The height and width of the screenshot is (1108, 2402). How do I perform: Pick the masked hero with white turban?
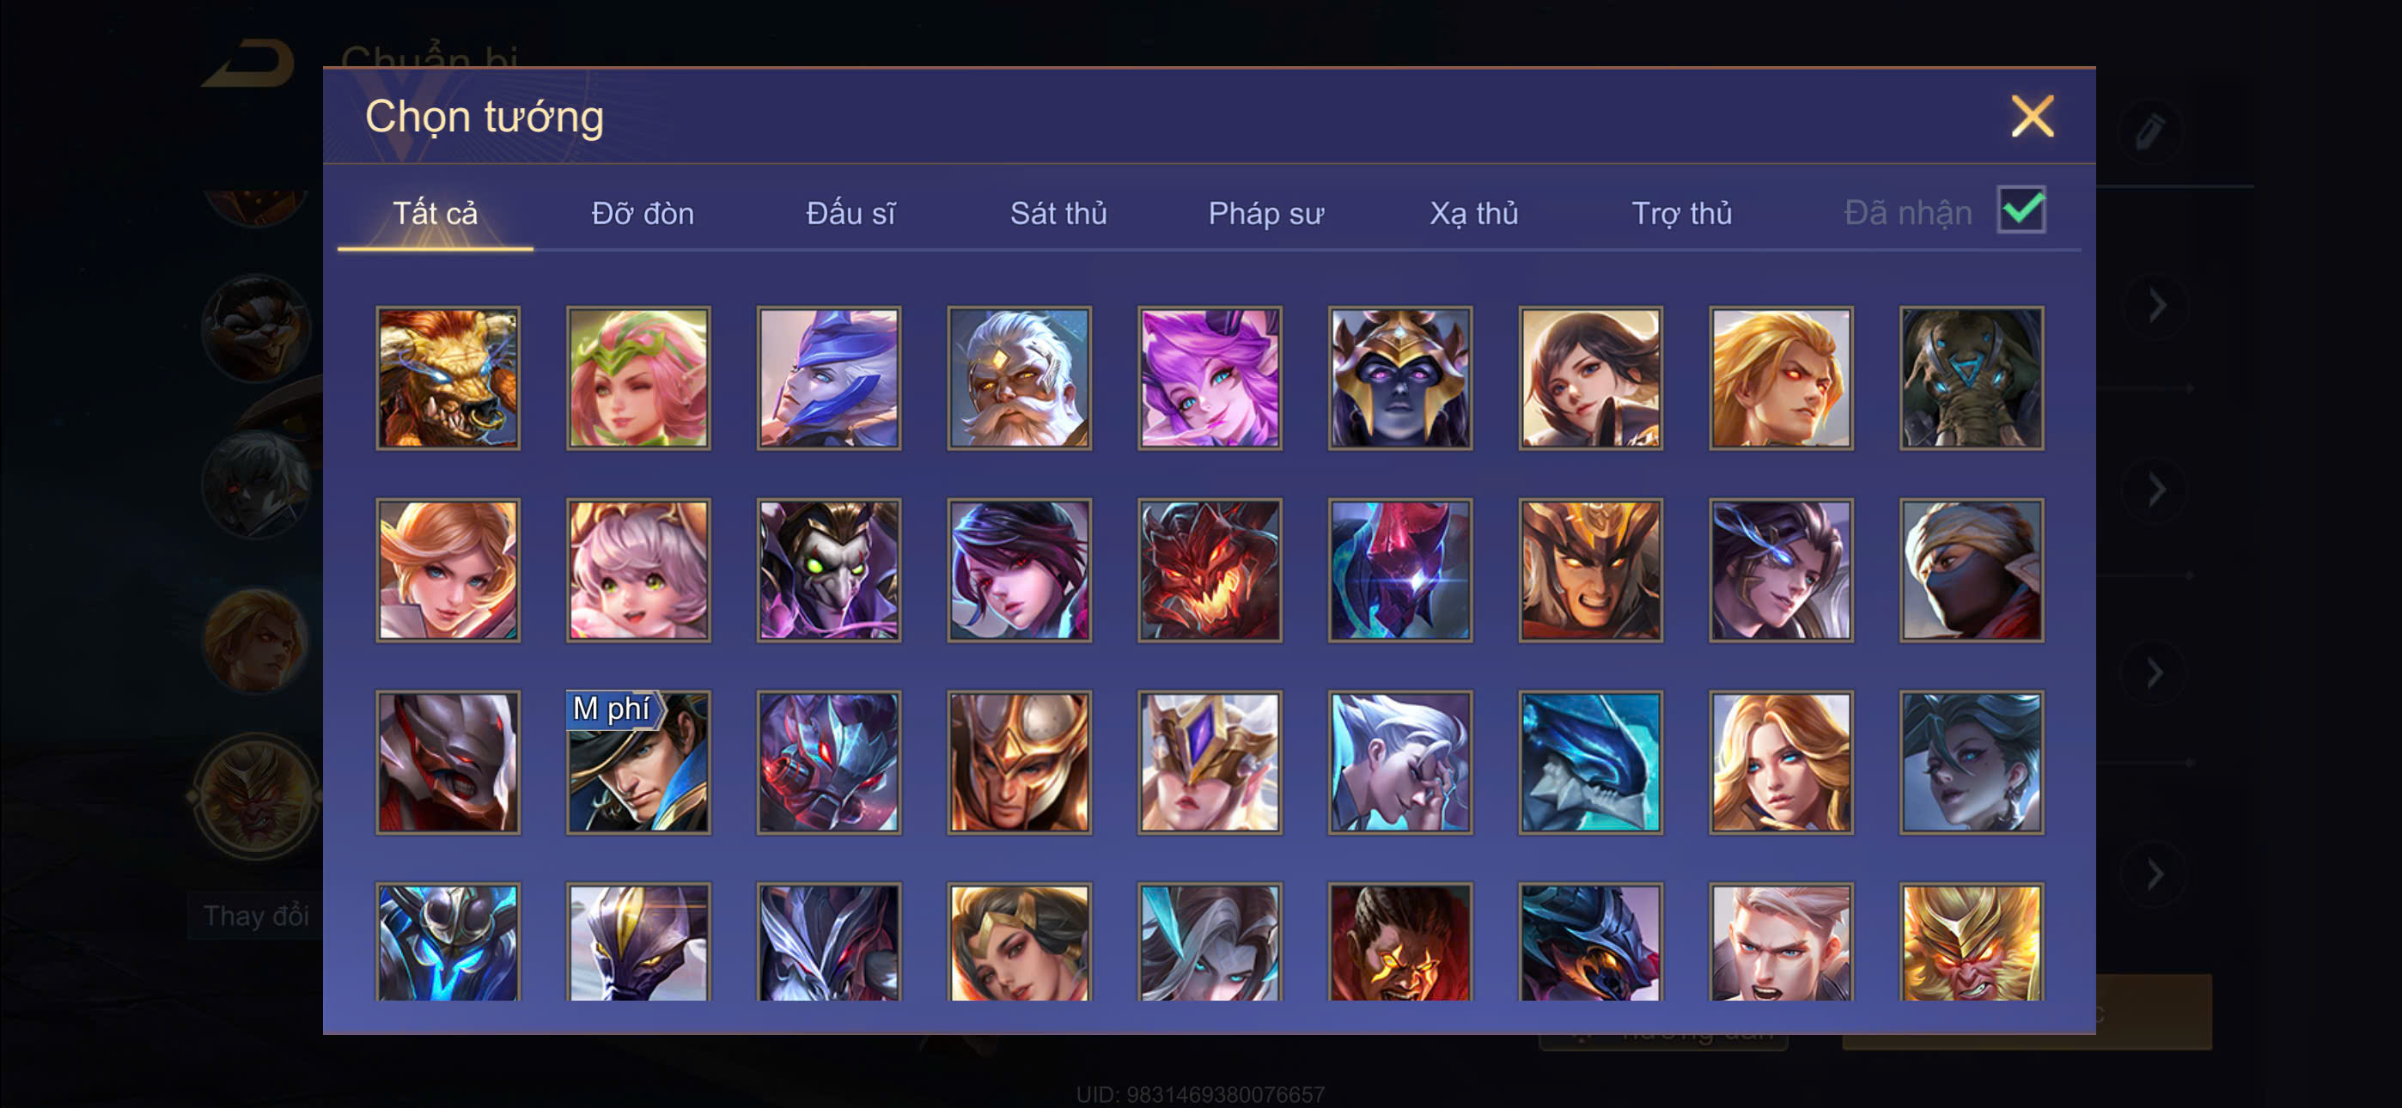1972,569
